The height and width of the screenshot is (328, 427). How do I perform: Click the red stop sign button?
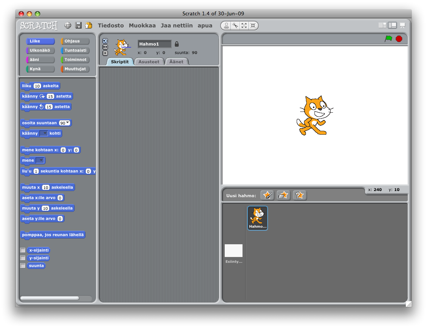(x=399, y=39)
